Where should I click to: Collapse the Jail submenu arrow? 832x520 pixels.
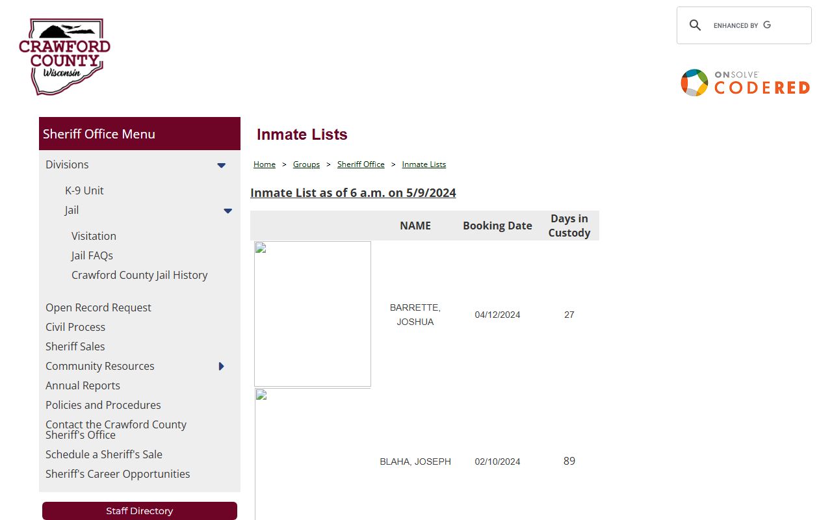pos(227,211)
